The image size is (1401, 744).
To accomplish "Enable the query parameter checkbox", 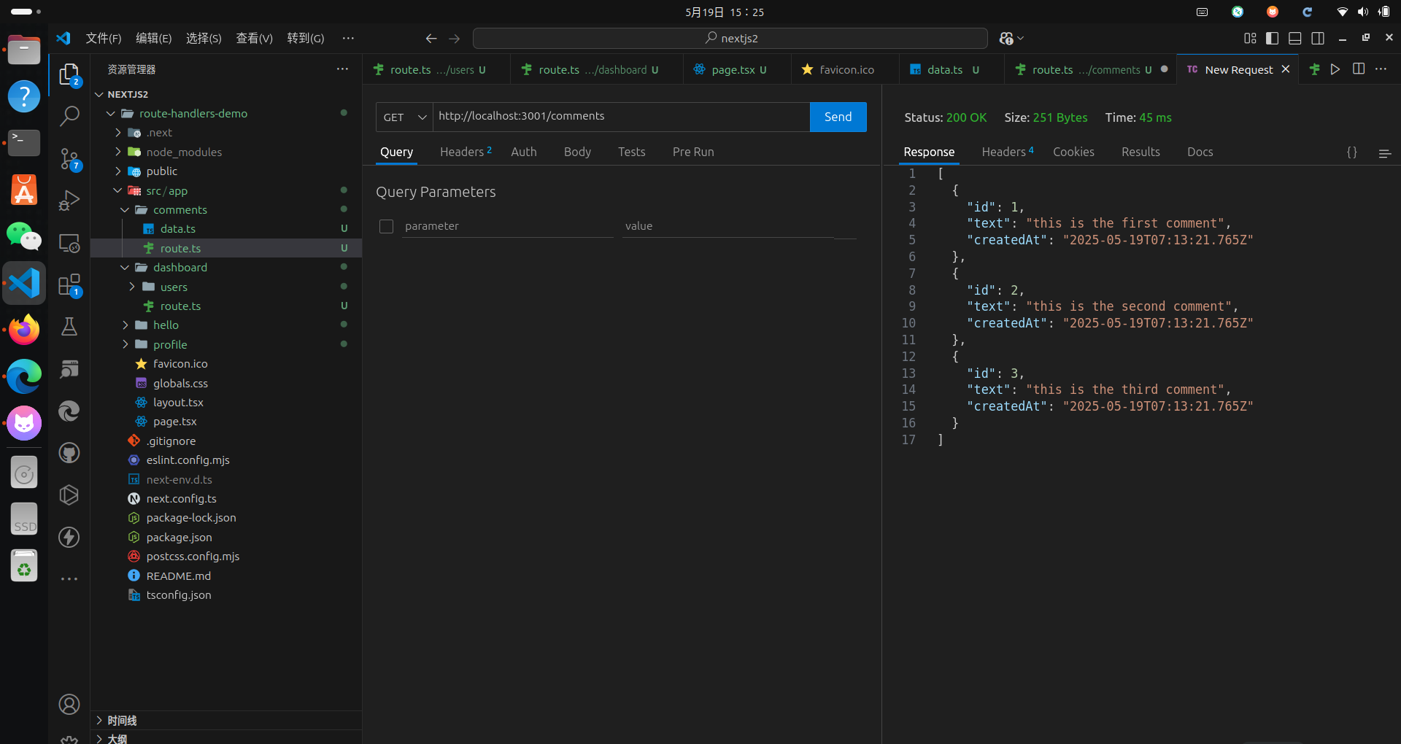I will 387,227.
